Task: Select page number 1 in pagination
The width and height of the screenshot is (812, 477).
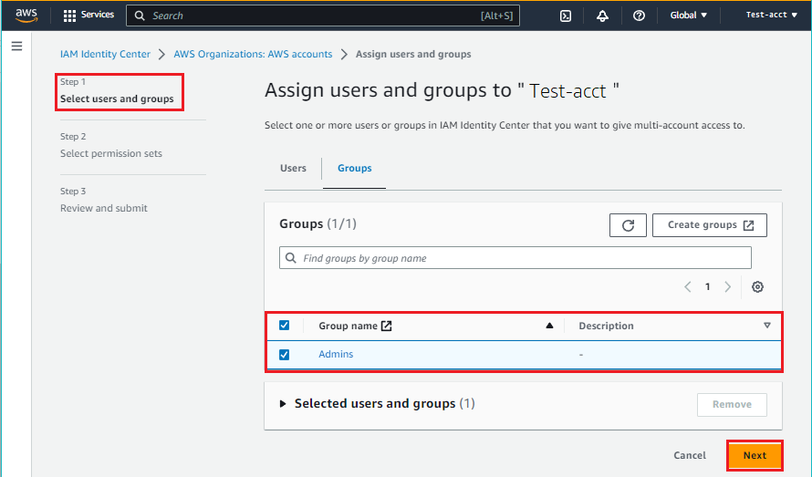Action: pos(707,287)
